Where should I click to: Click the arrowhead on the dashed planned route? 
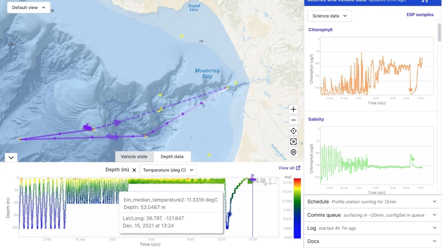tap(117, 123)
